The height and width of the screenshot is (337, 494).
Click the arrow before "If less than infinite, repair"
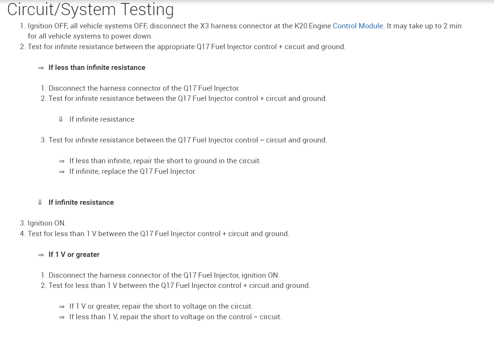[x=62, y=161]
